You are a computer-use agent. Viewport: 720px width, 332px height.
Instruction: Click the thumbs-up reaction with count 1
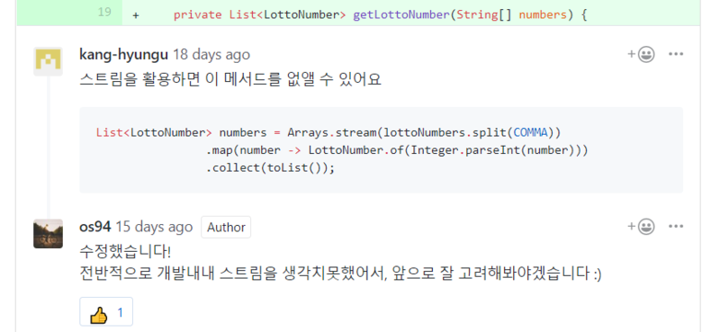tap(106, 313)
